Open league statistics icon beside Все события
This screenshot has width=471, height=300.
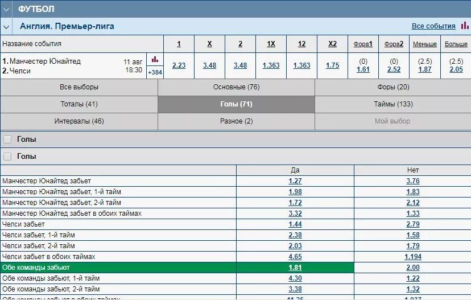click(465, 26)
